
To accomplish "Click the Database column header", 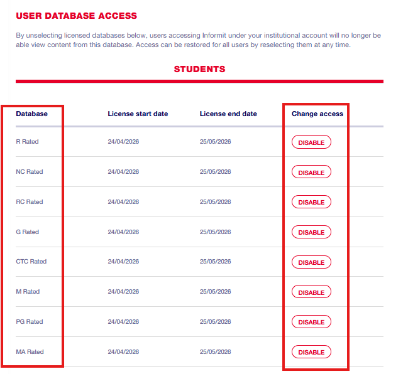I will pos(31,114).
